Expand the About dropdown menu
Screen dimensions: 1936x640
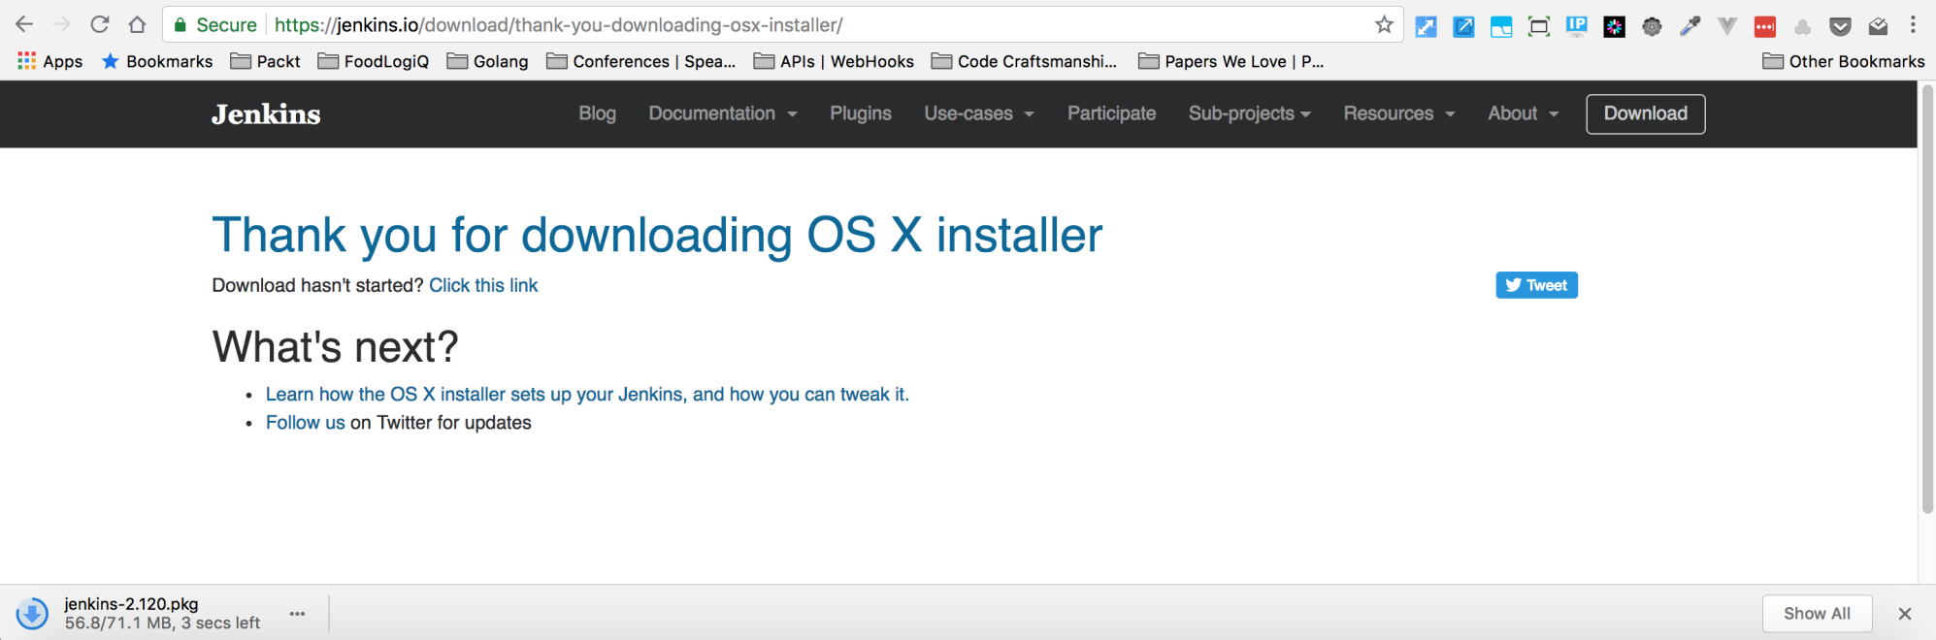coord(1524,113)
